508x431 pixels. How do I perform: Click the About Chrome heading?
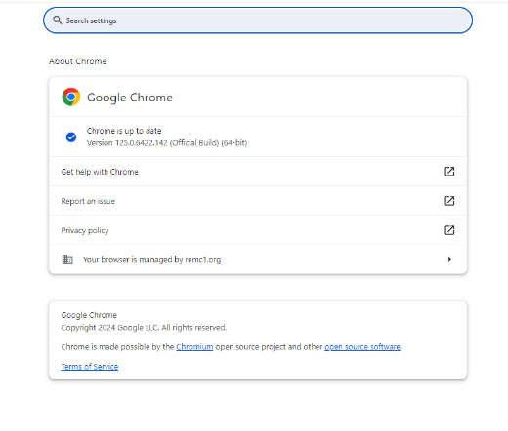pos(78,61)
